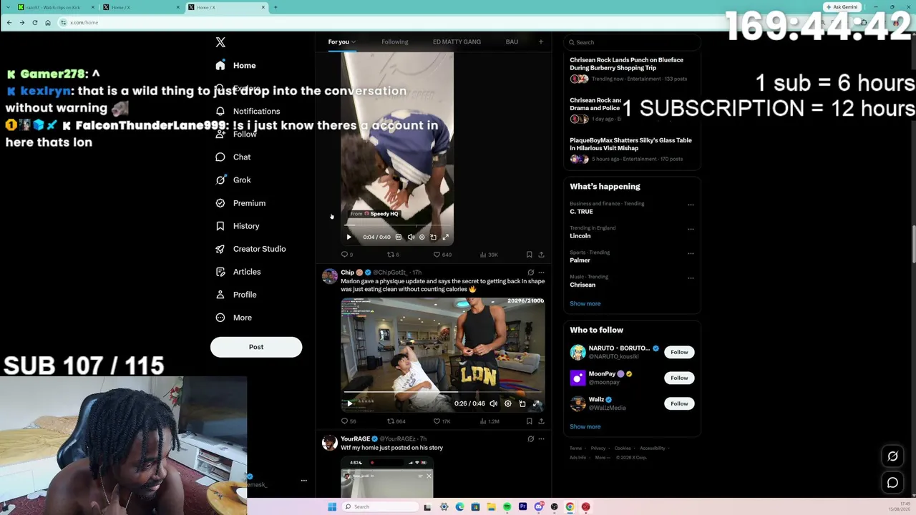Image resolution: width=916 pixels, height=515 pixels.
Task: Open more options for Lincoln trend
Action: tap(691, 230)
